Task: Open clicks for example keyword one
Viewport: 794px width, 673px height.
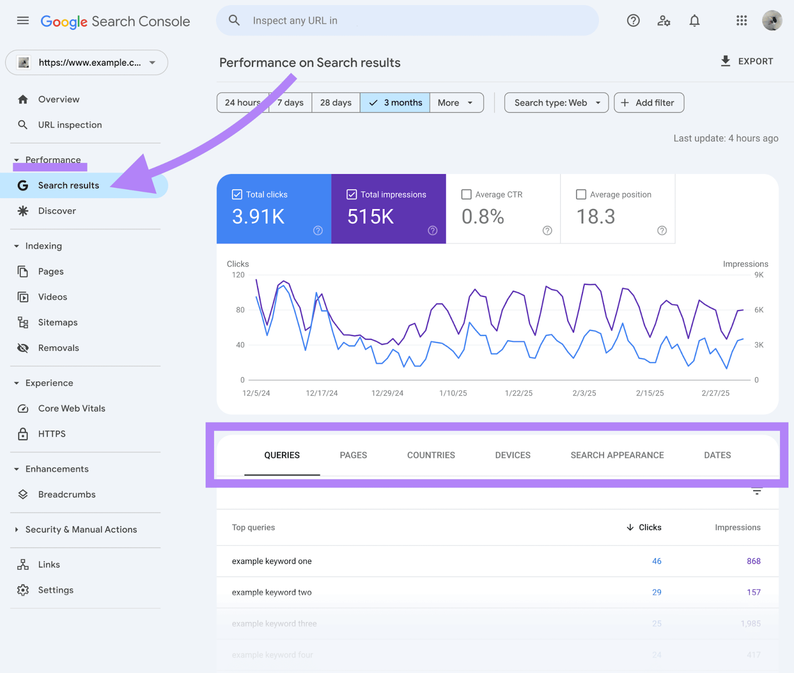Action: tap(657, 561)
